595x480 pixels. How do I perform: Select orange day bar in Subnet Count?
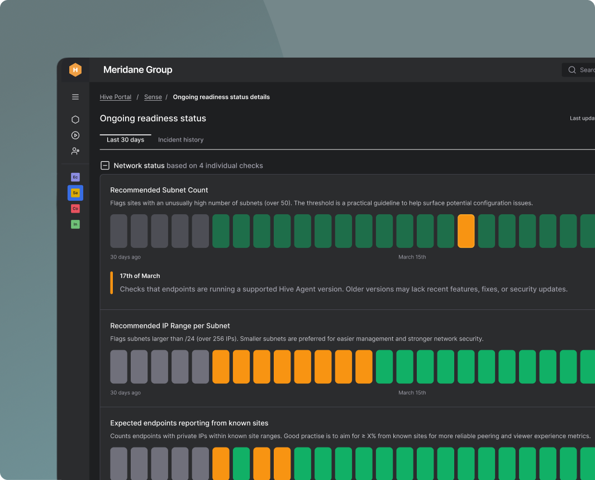[x=466, y=231]
